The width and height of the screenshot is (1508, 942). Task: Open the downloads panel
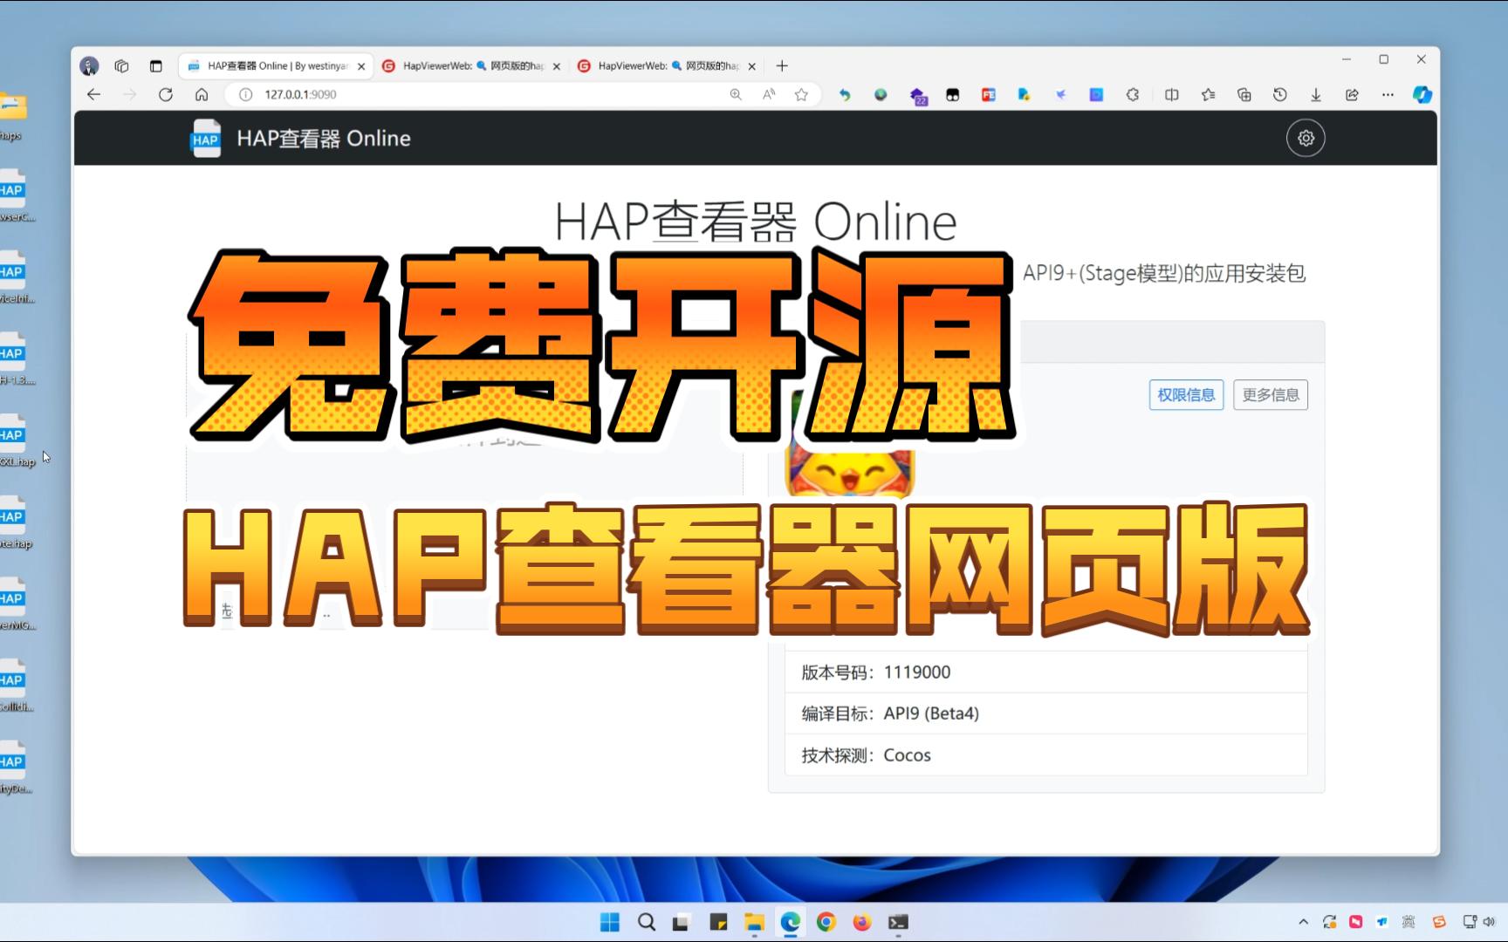pos(1316,94)
